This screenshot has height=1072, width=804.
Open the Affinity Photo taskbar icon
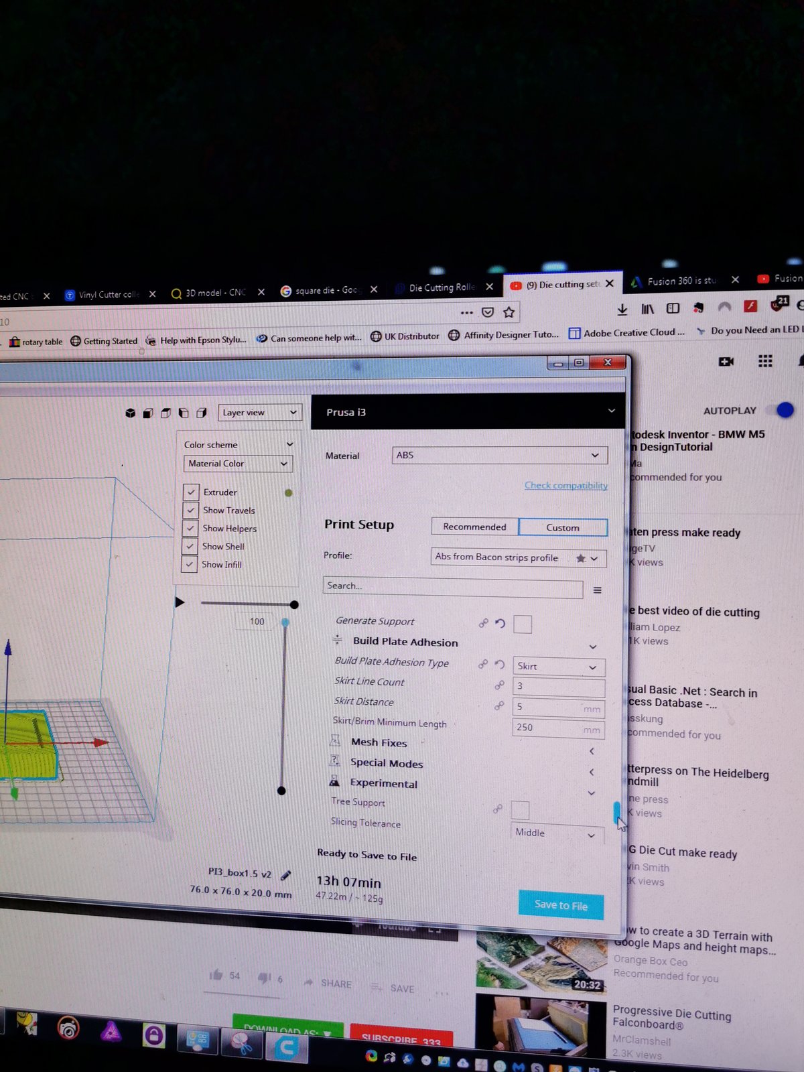(111, 1032)
